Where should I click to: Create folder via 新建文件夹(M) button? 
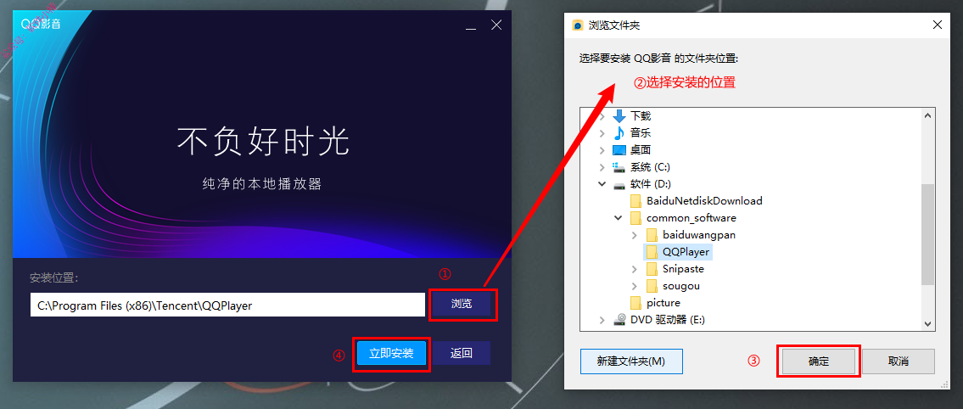pos(630,361)
